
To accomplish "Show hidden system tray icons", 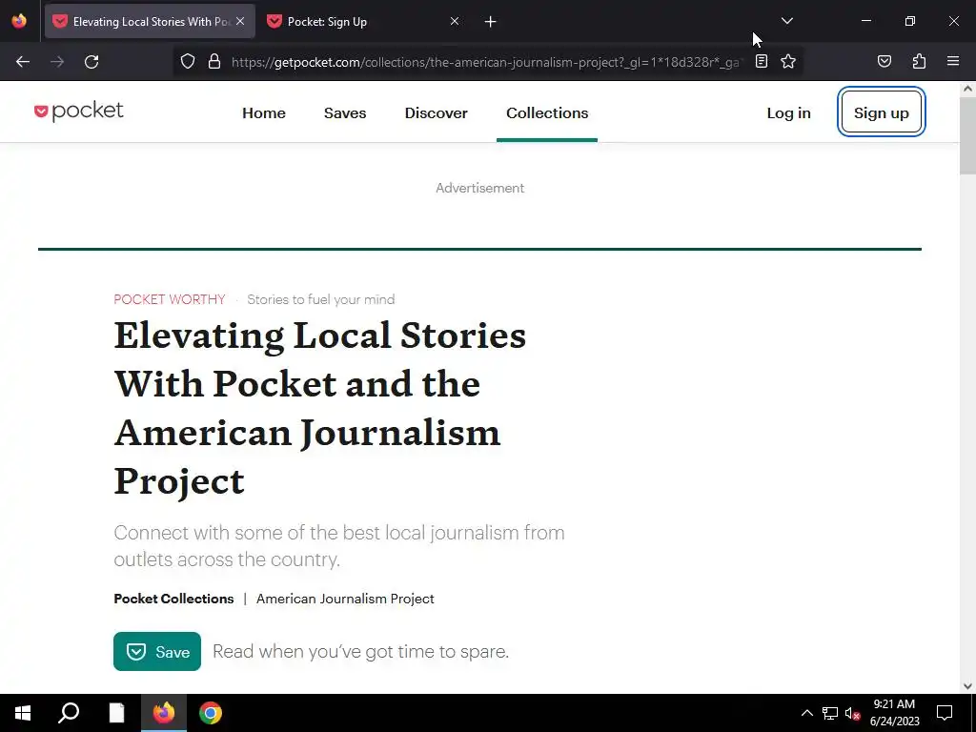I will pos(806,713).
